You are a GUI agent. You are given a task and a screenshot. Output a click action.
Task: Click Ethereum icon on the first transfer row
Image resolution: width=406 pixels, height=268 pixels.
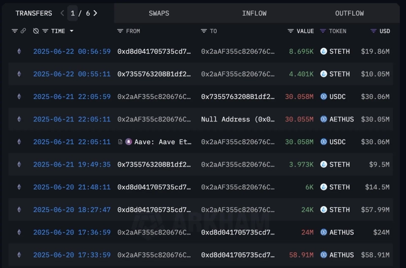[x=19, y=51]
